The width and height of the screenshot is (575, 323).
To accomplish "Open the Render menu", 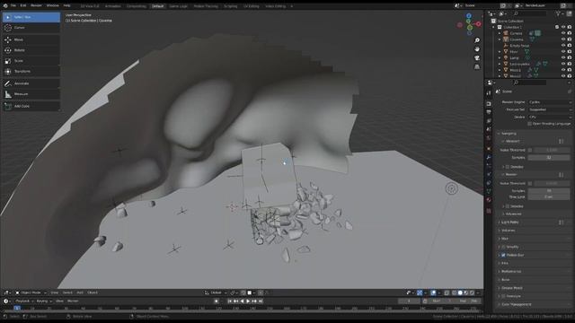I will [x=36, y=5].
